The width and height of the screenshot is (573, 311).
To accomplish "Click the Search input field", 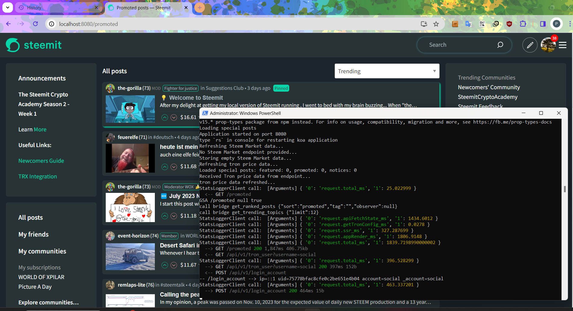I will 461,45.
